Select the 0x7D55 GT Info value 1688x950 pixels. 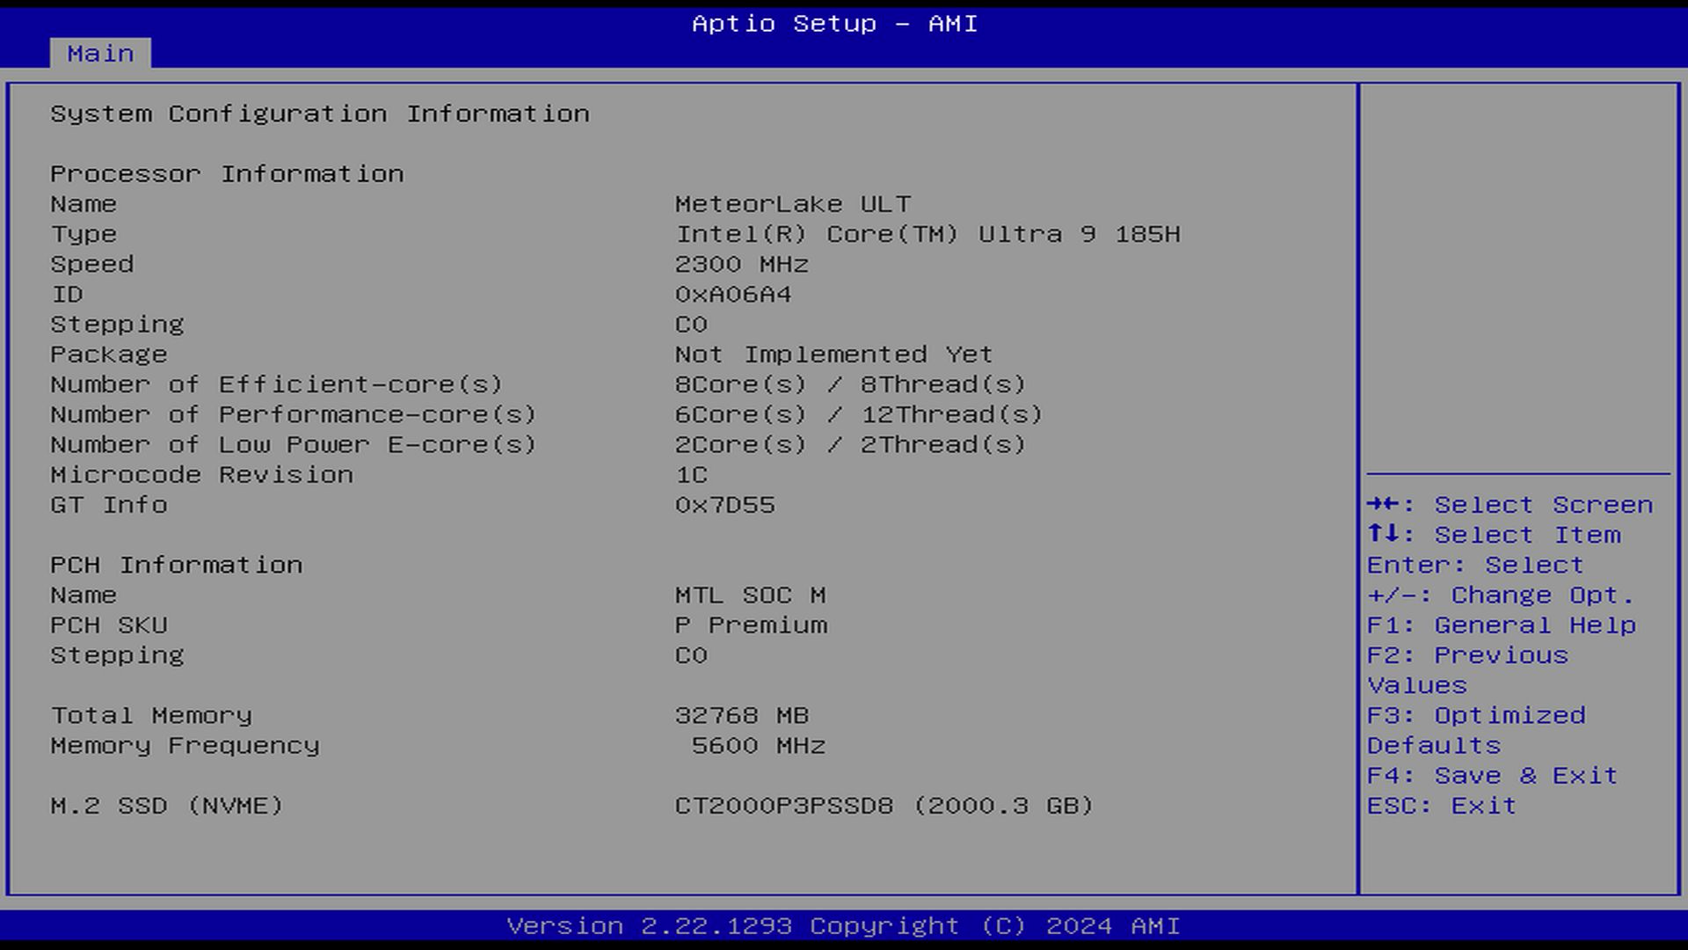725,505
